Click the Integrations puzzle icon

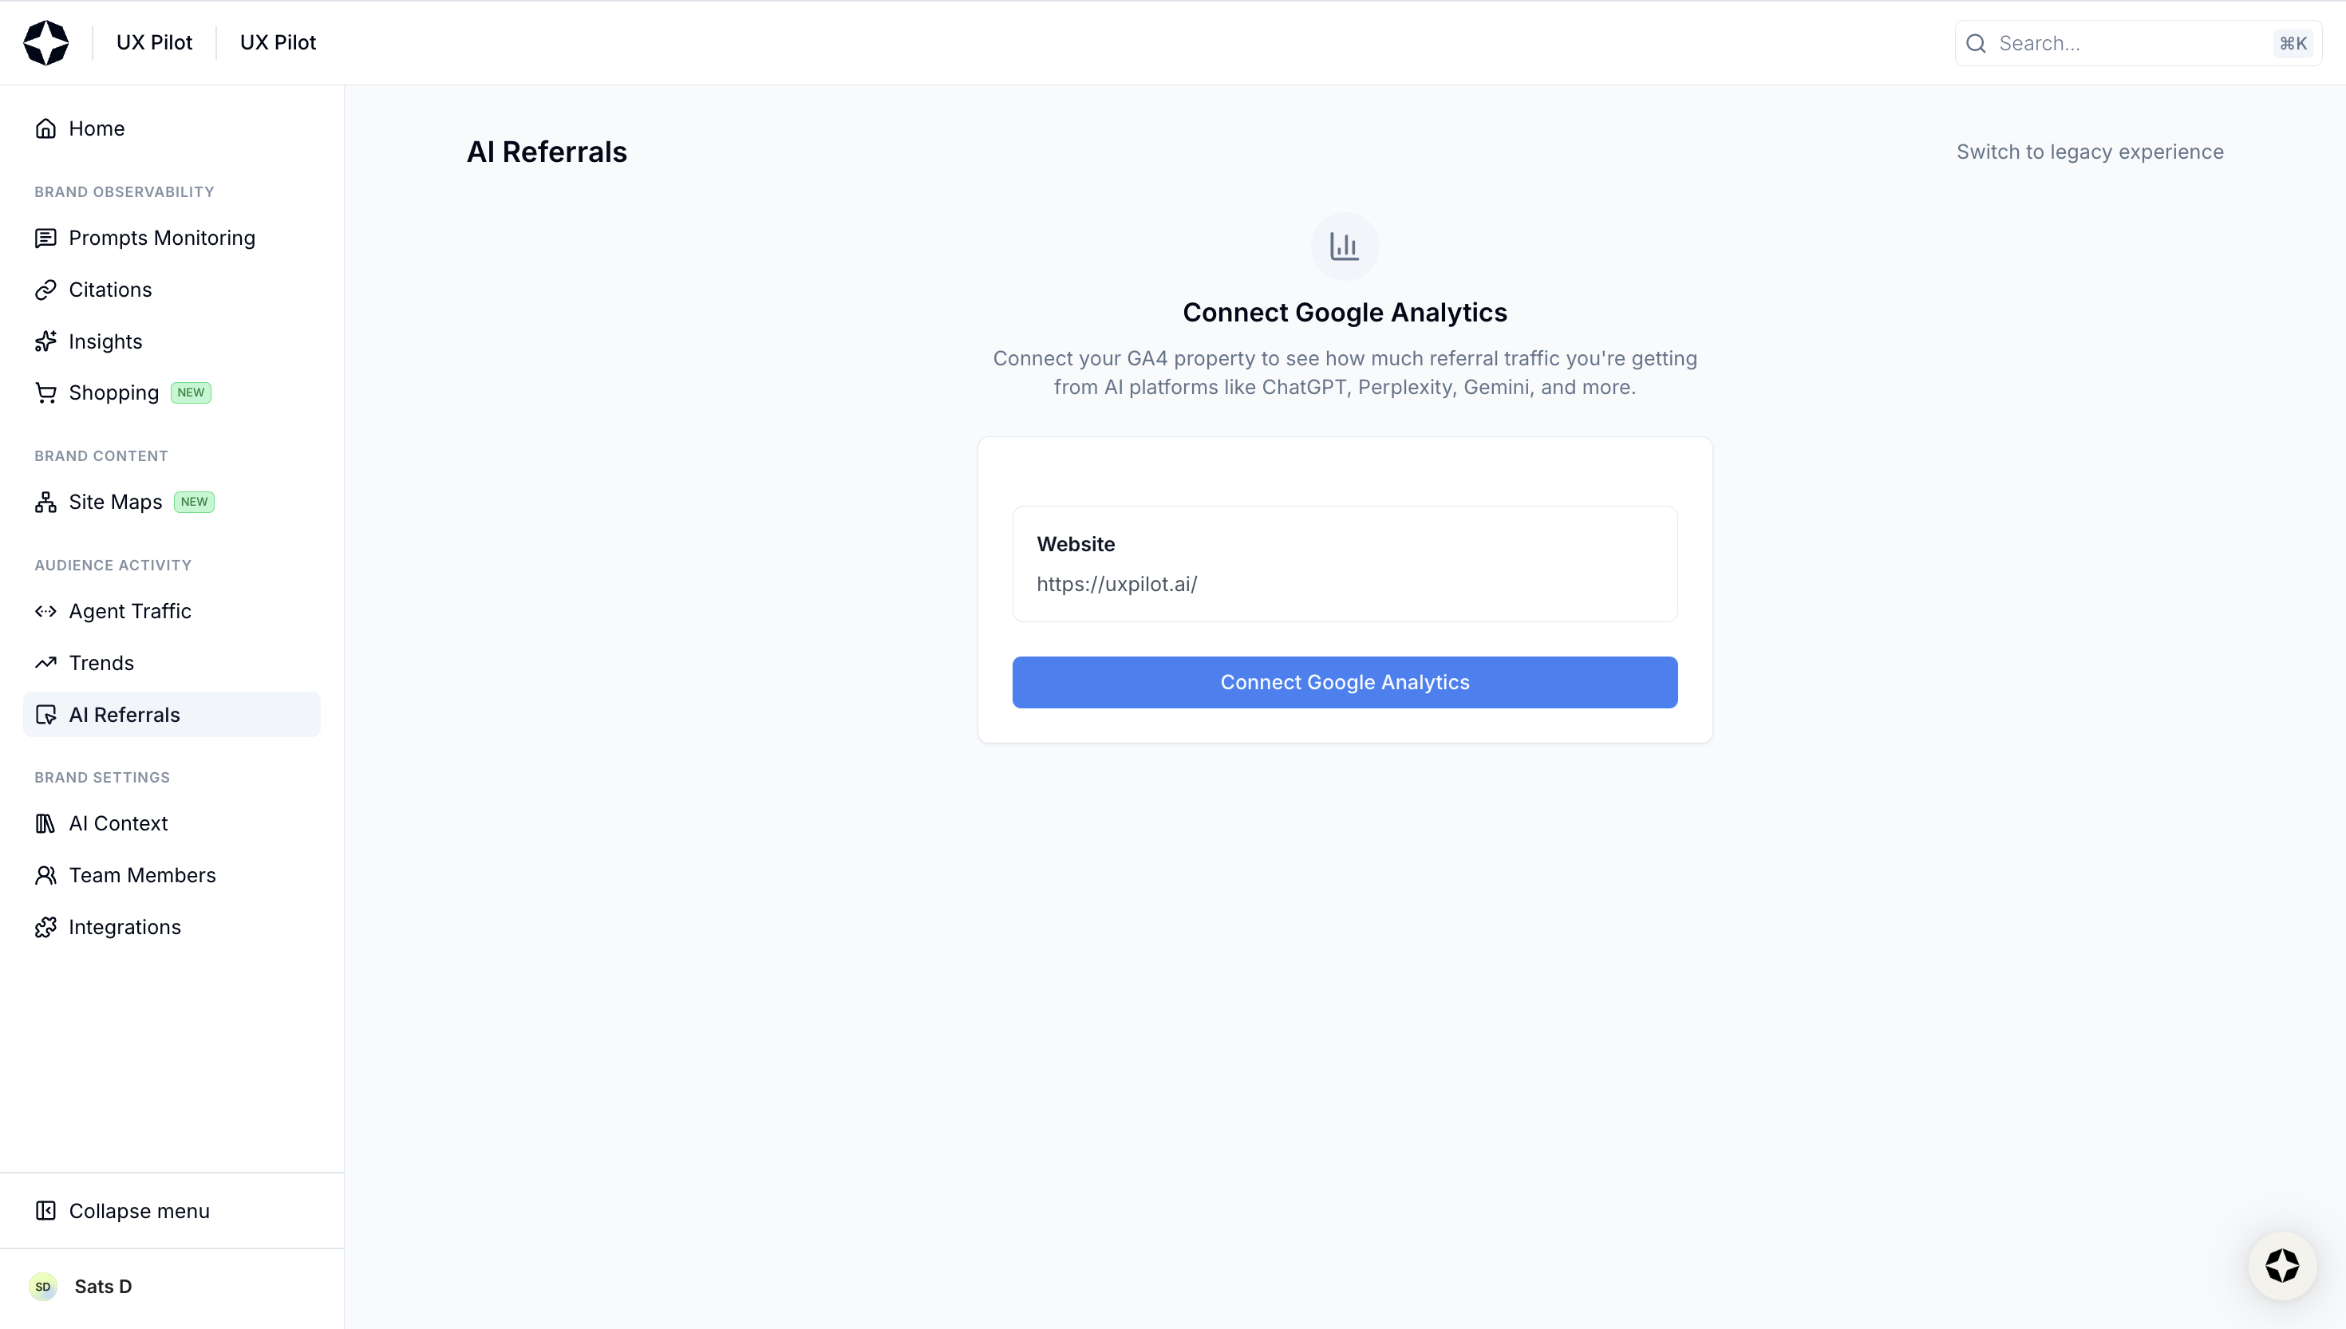pos(45,928)
